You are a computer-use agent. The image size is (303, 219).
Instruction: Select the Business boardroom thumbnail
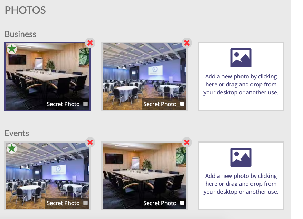tap(48, 76)
